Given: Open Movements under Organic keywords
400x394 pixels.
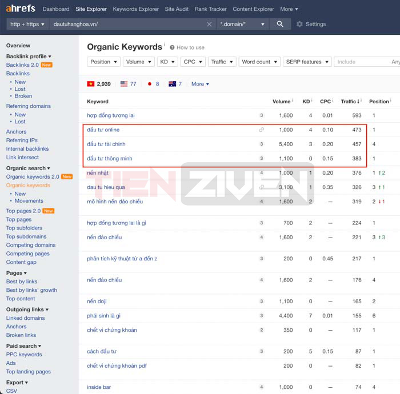Looking at the screenshot, I should (29, 201).
